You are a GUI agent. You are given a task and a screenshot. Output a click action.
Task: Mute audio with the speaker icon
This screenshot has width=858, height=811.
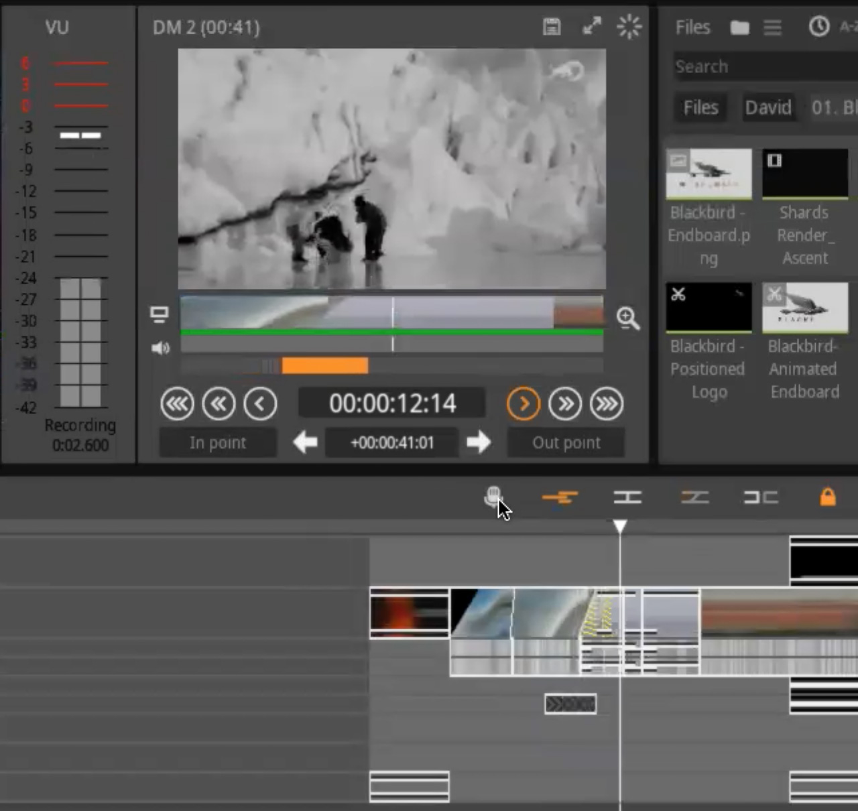[x=160, y=348]
